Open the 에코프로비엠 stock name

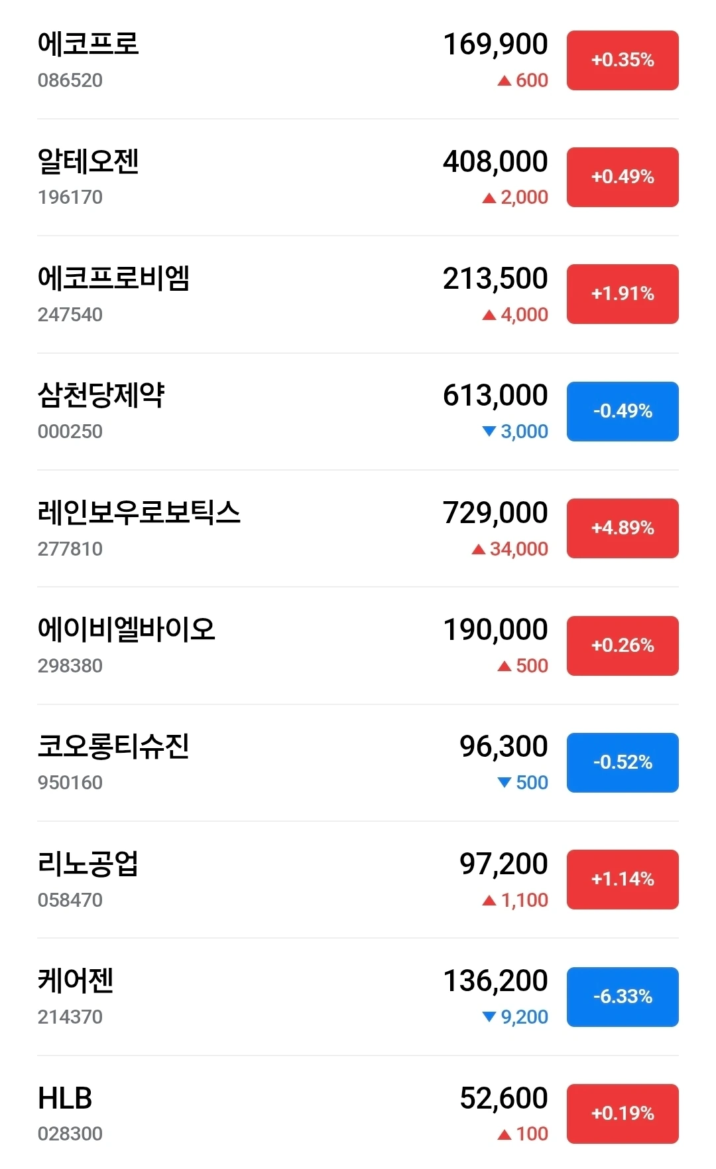pos(113,278)
